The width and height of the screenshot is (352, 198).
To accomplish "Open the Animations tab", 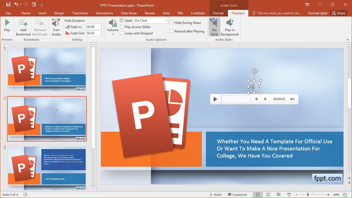I will [x=104, y=13].
